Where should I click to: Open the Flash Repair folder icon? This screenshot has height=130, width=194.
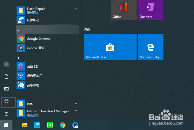[21, 11]
